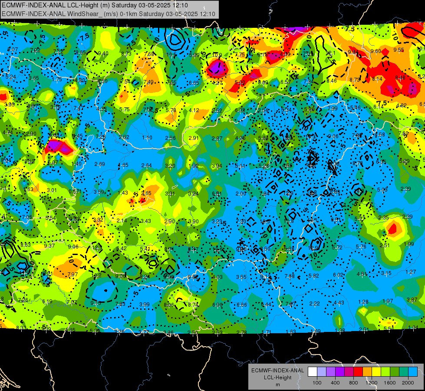Click the '9.40' shear value on the map
Screen dimensions: 425x391
click(x=103, y=53)
